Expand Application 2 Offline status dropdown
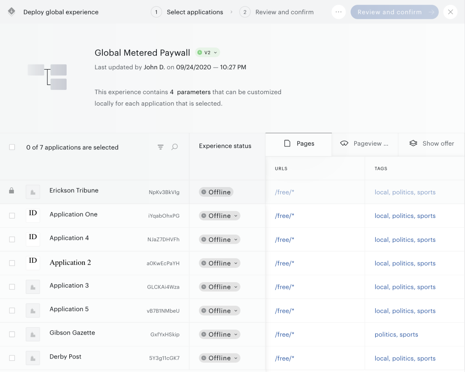This screenshot has height=372, width=465. (219, 263)
